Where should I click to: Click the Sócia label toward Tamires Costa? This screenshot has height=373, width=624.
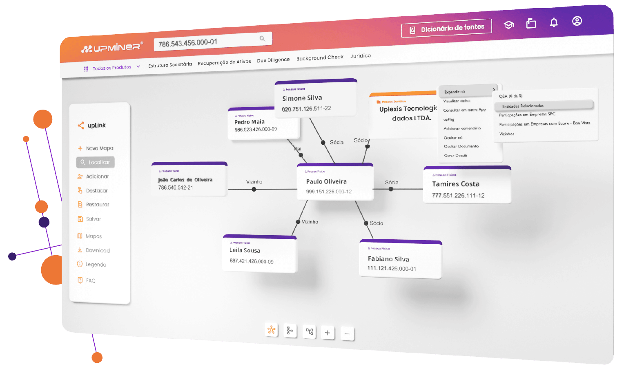[392, 183]
